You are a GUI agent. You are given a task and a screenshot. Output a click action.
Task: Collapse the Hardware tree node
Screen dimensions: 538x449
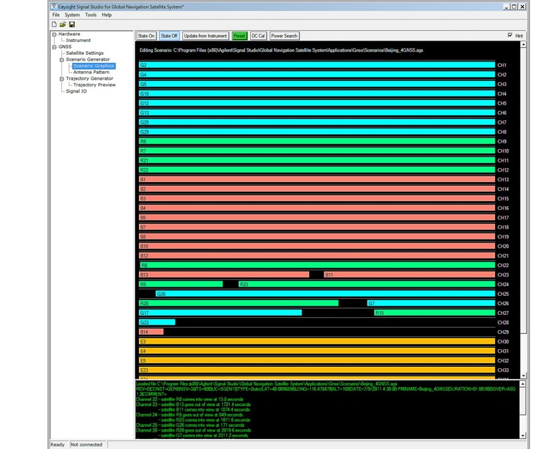click(54, 34)
